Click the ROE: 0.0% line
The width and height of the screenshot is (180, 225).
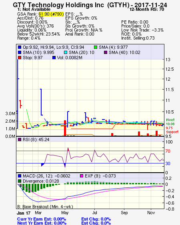pos(132,34)
